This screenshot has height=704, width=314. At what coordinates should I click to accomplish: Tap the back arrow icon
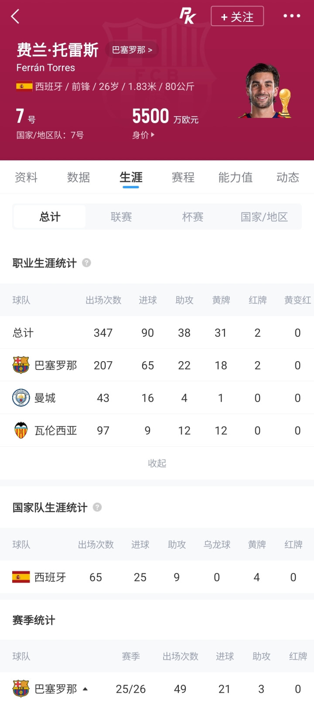[x=15, y=17]
